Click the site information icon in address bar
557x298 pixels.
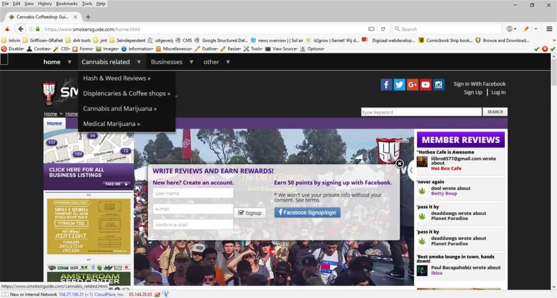click(x=31, y=29)
